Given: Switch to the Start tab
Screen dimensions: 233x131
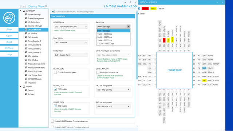Looking at the screenshot, I should pyautogui.click(x=23, y=6).
